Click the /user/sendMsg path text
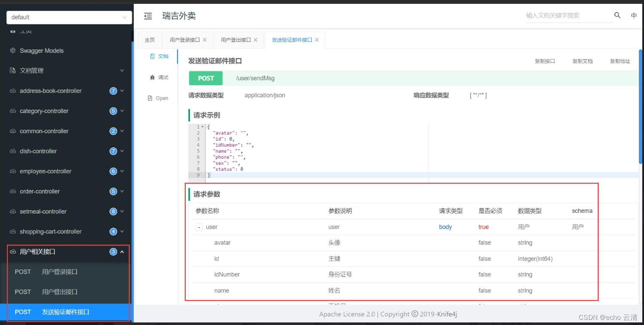 255,78
